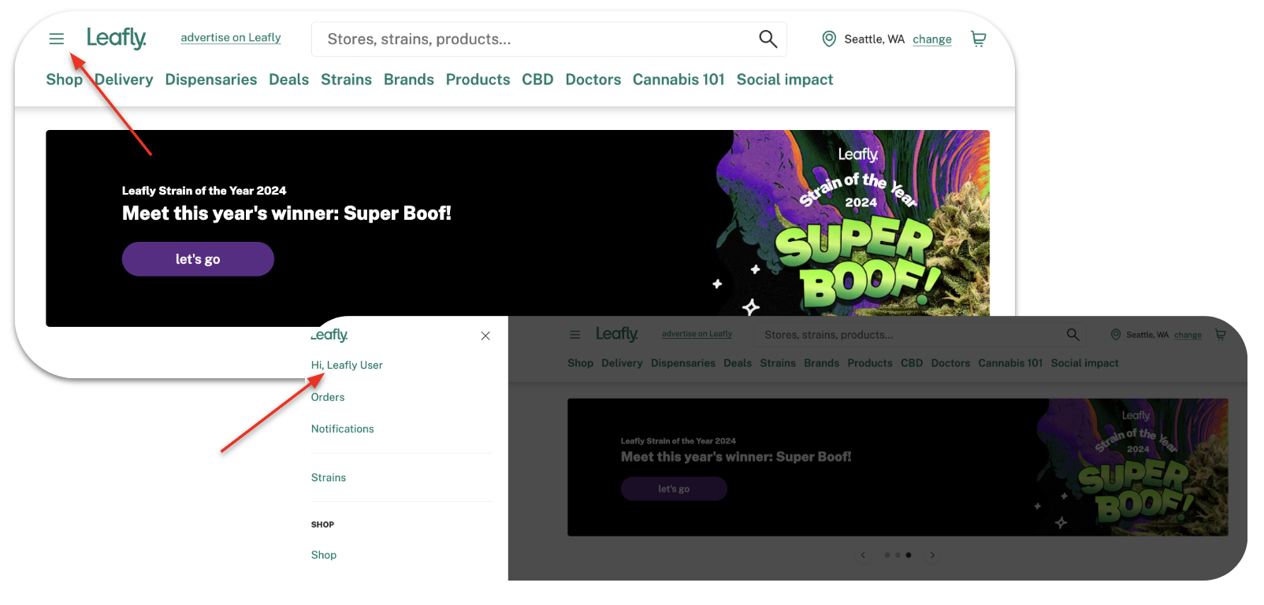
Task: Click hamburger icon in the dimmed lower window
Action: 575,335
